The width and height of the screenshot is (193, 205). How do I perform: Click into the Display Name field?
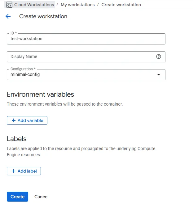86,57
